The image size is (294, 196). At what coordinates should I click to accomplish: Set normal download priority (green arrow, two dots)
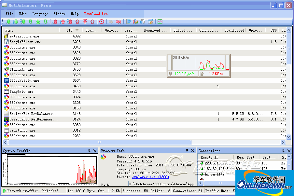[15, 22]
